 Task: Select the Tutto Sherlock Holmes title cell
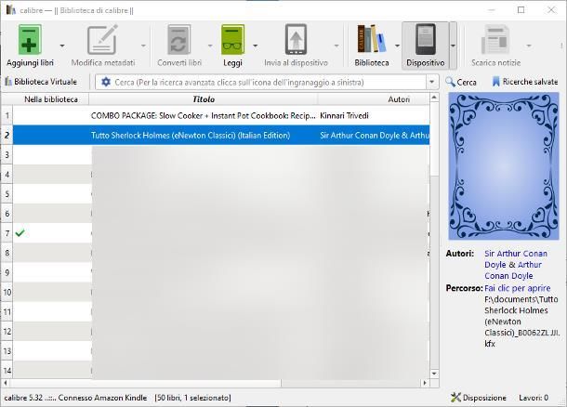204,135
